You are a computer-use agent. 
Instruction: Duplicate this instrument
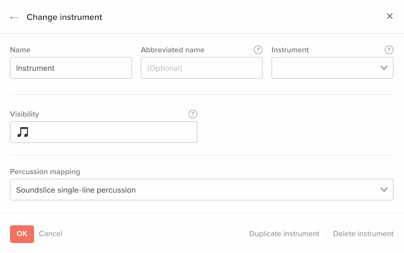click(284, 234)
